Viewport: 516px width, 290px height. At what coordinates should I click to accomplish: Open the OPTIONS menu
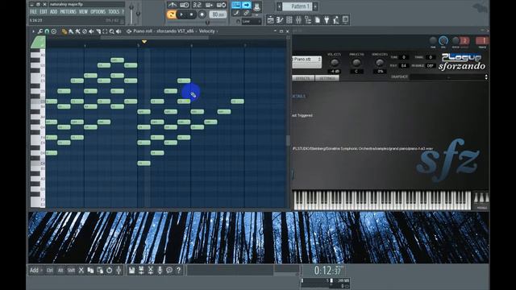(98, 12)
